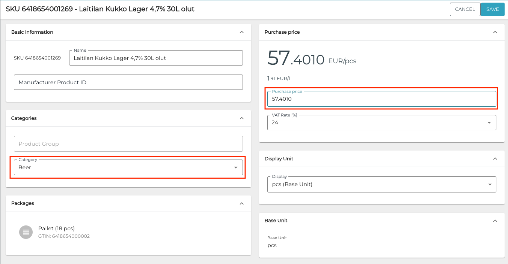
Task: Click the Product Group input
Action: pyautogui.click(x=128, y=144)
